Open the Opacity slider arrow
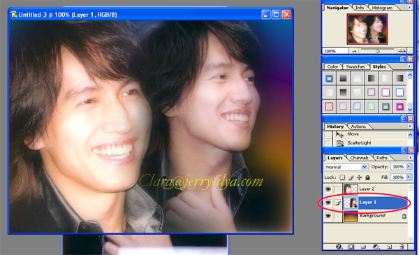The width and height of the screenshot is (419, 255). click(409, 166)
